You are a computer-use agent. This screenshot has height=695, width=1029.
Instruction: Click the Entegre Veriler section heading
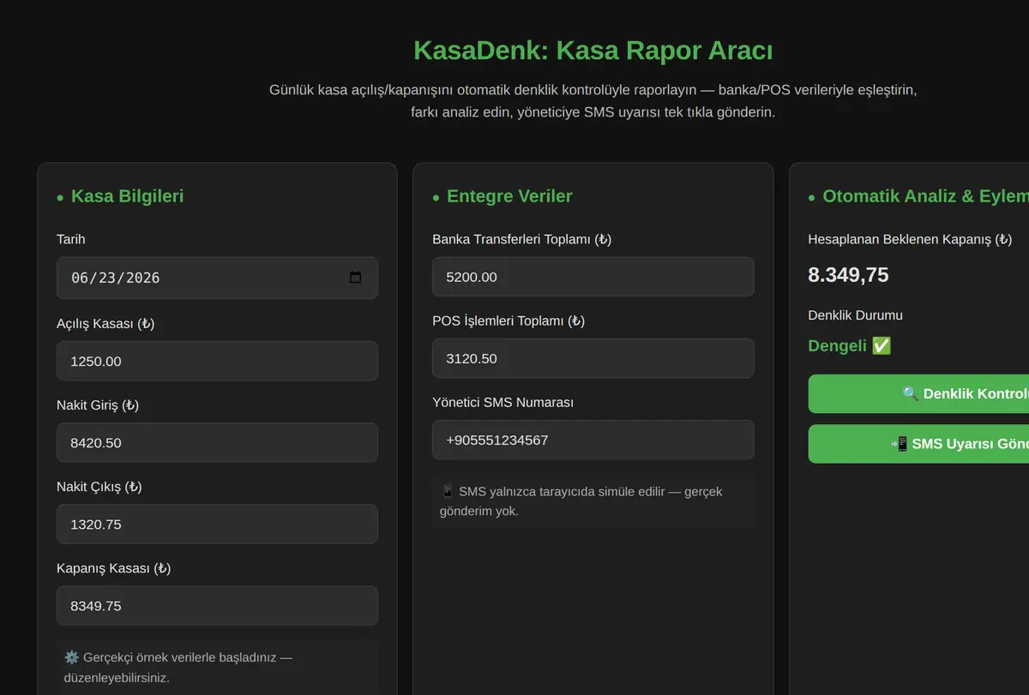pos(509,196)
